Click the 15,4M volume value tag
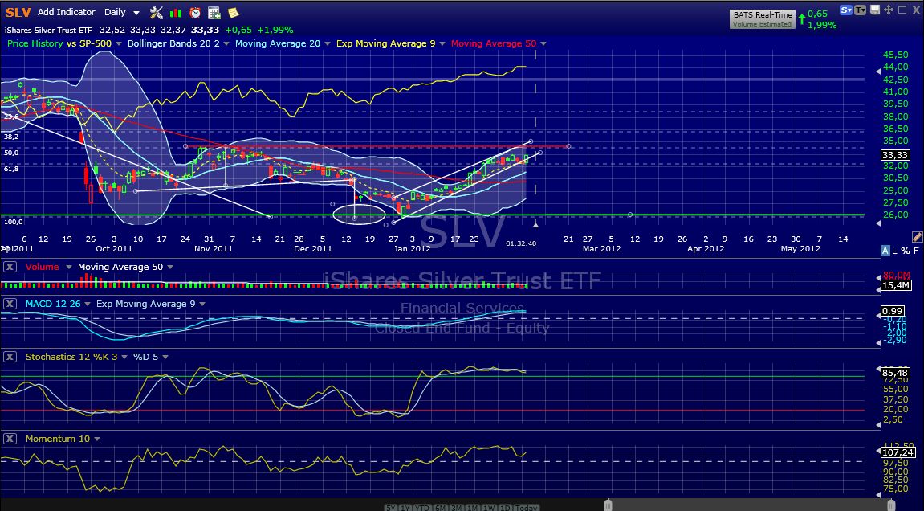 pyautogui.click(x=896, y=285)
